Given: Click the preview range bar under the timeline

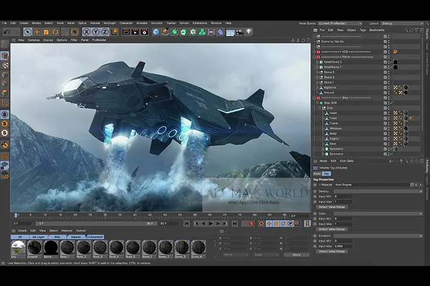Looking at the screenshot, I should click(x=96, y=224).
